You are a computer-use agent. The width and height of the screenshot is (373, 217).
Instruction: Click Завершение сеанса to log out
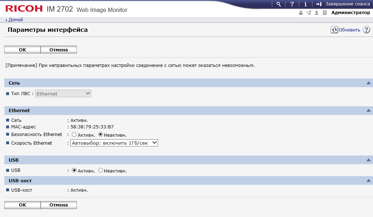pyautogui.click(x=347, y=4)
